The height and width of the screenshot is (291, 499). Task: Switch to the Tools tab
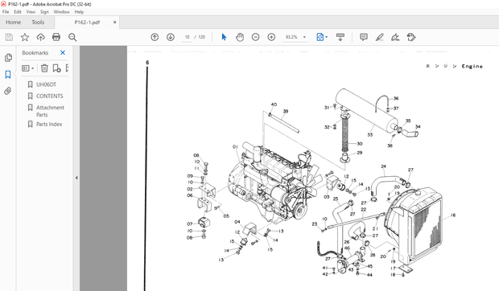tap(38, 23)
